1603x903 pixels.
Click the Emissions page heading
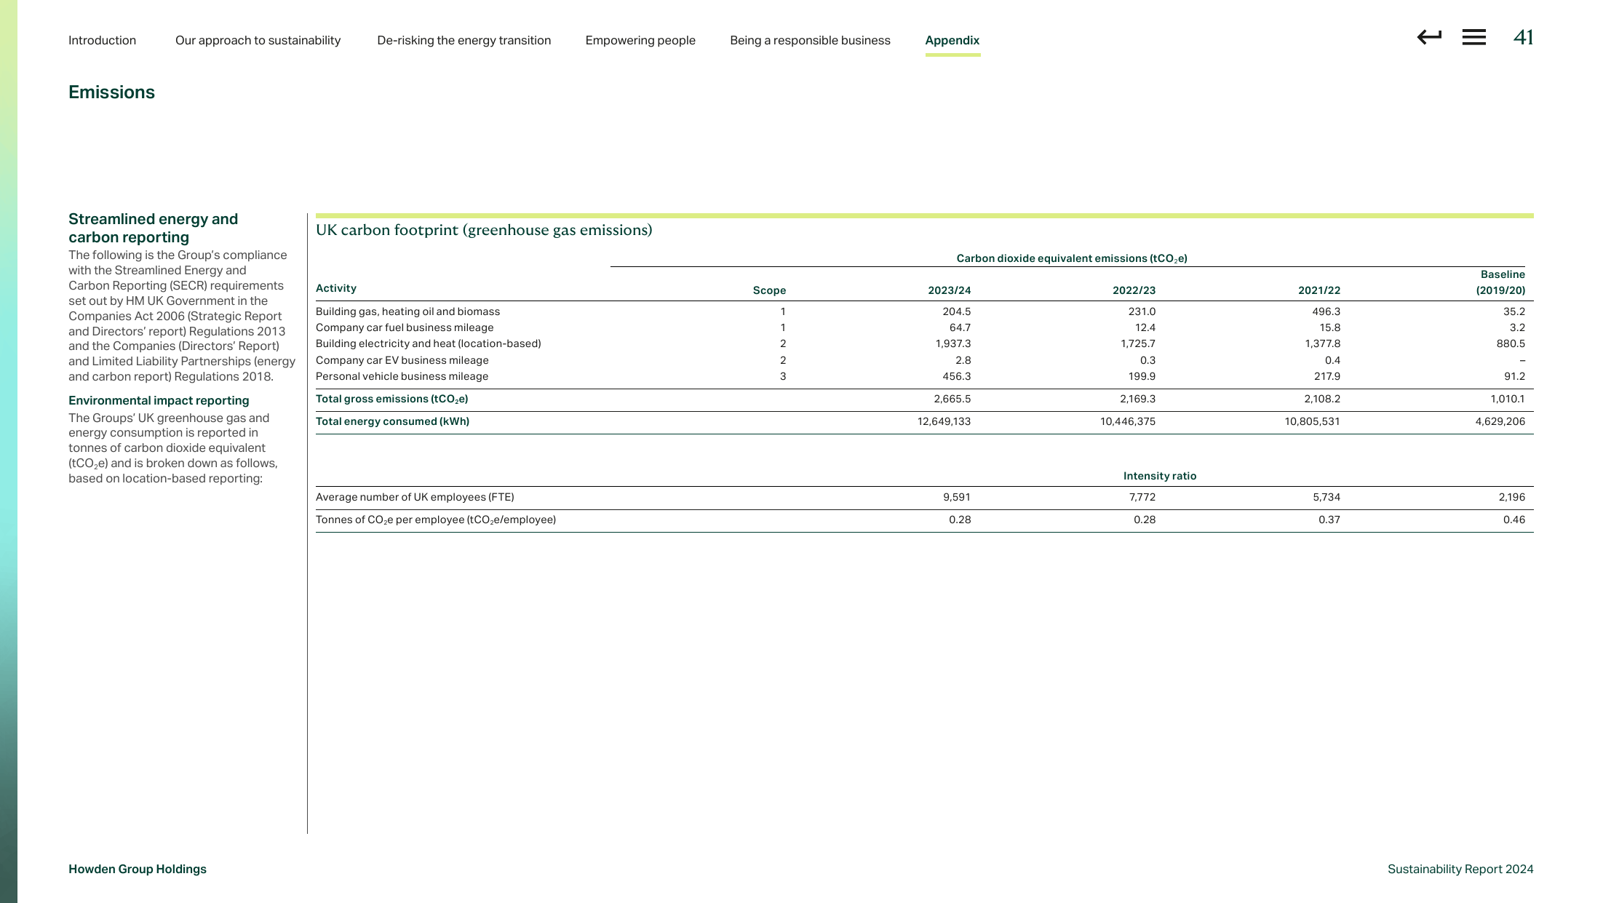[111, 92]
